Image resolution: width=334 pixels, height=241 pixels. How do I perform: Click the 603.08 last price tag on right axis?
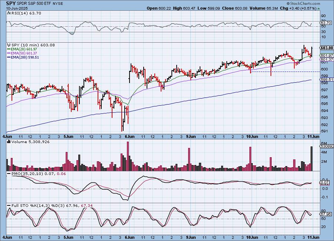pyautogui.click(x=327, y=48)
